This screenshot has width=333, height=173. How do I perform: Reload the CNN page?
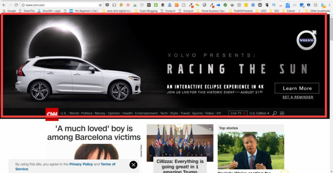tap(16, 5)
